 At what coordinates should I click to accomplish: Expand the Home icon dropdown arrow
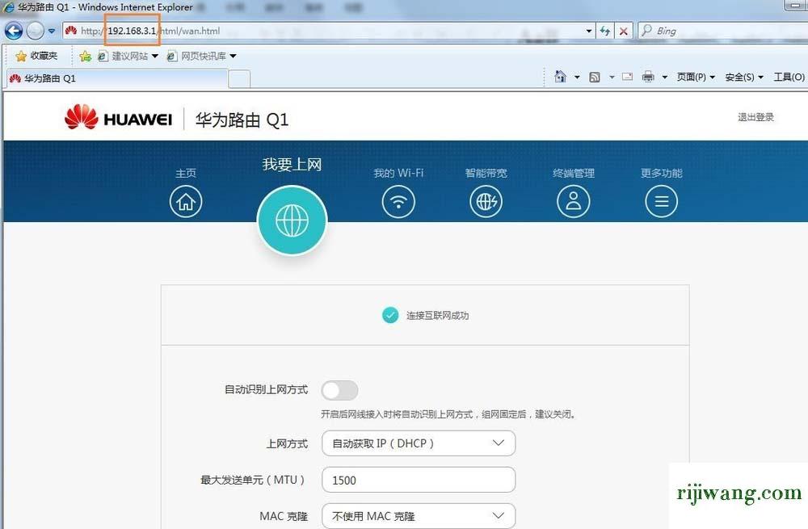click(x=577, y=78)
